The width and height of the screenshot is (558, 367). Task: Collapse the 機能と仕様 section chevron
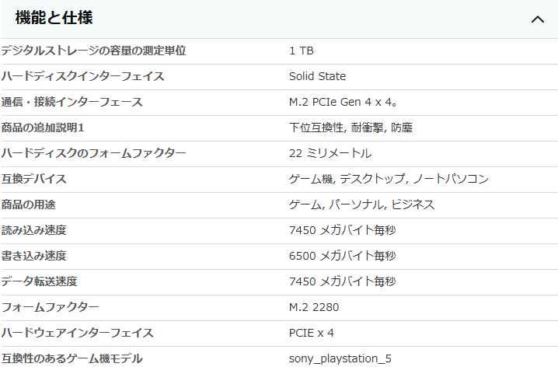tap(537, 19)
